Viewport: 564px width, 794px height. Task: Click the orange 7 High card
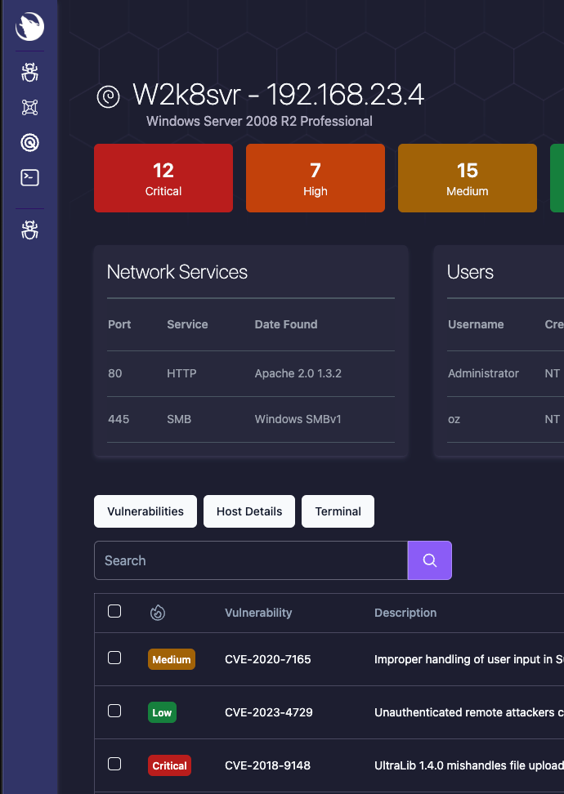click(x=316, y=178)
